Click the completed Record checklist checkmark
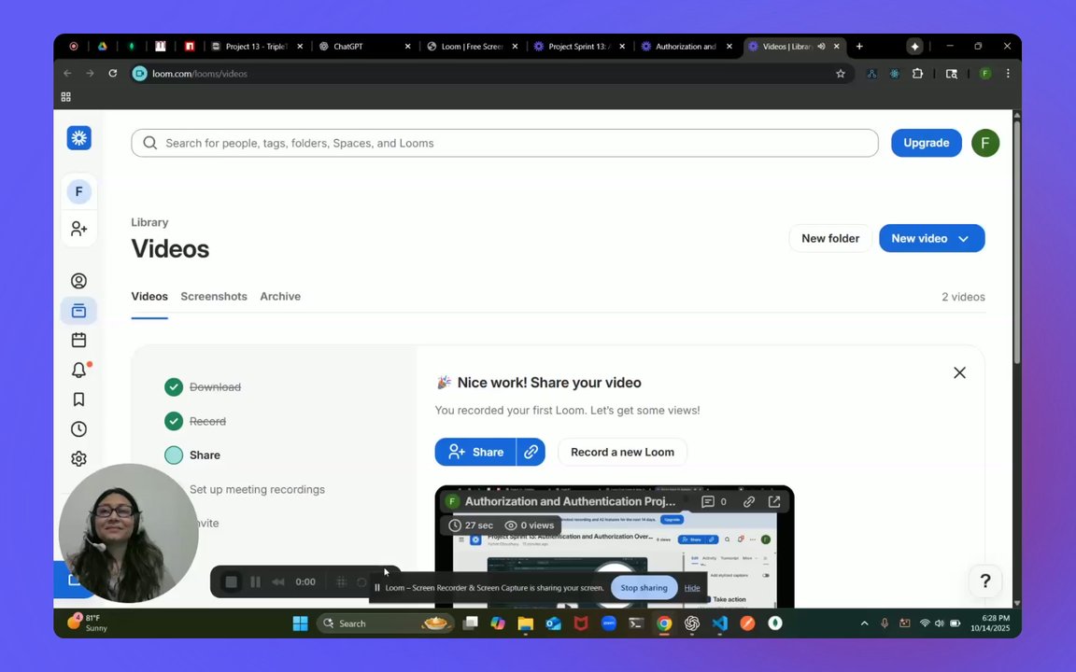The width and height of the screenshot is (1076, 672). pyautogui.click(x=174, y=421)
